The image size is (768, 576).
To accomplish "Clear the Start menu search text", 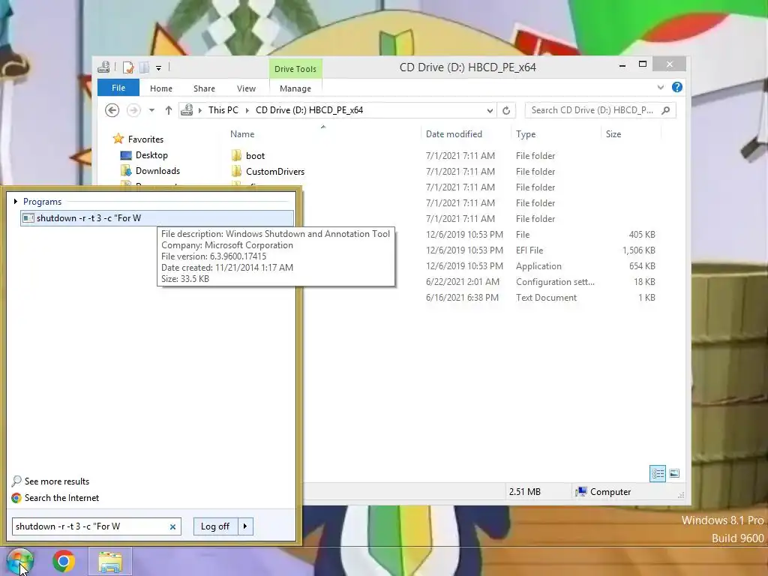I will click(x=172, y=527).
